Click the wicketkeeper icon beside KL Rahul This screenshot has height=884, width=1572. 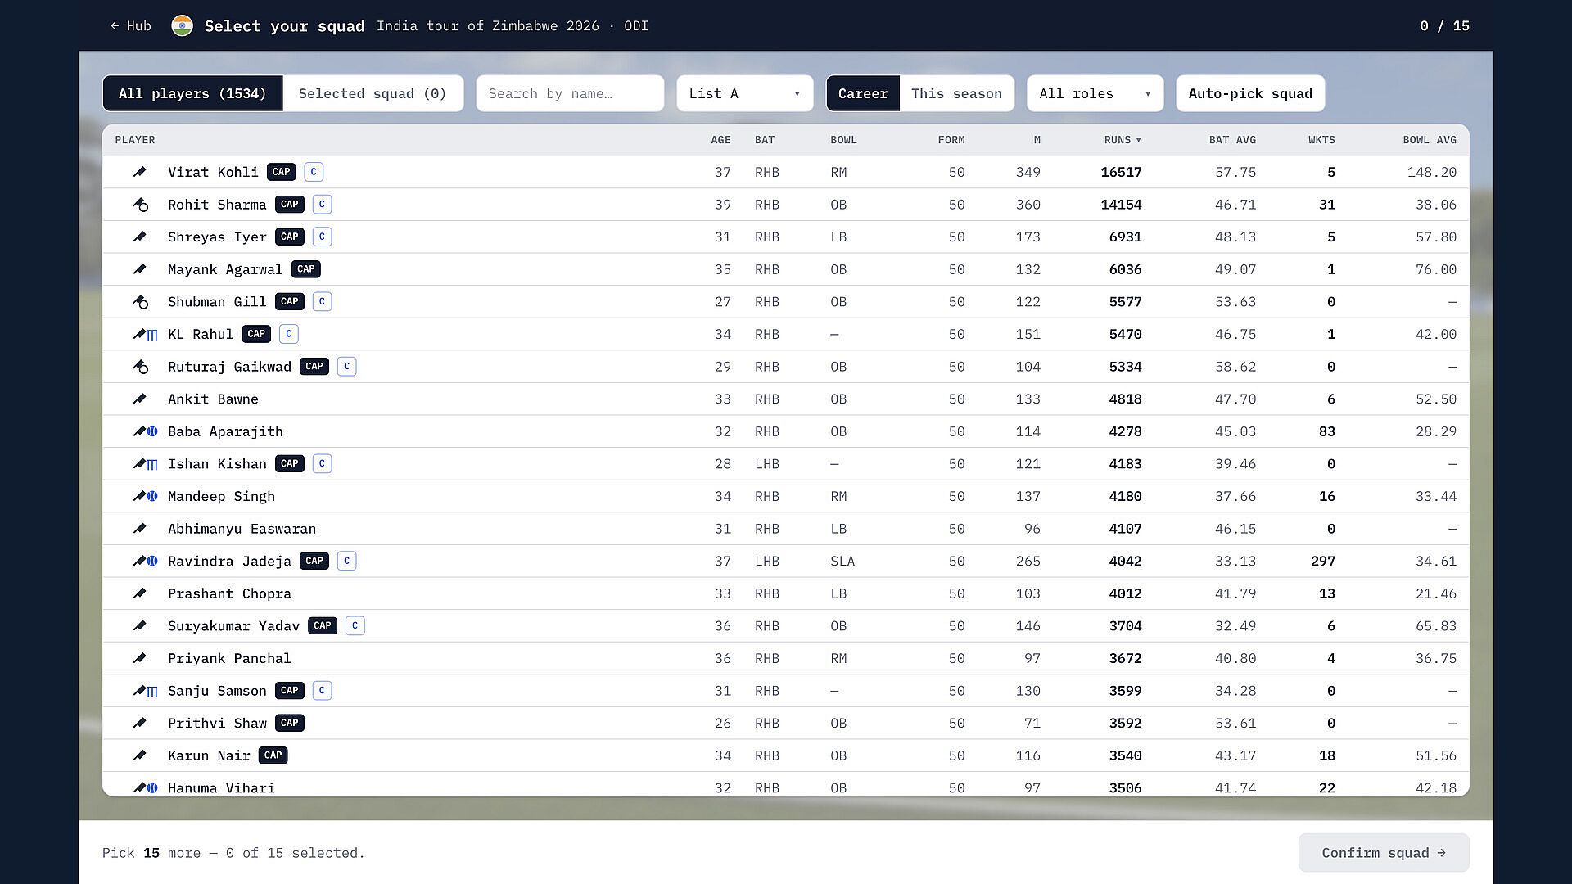point(152,334)
